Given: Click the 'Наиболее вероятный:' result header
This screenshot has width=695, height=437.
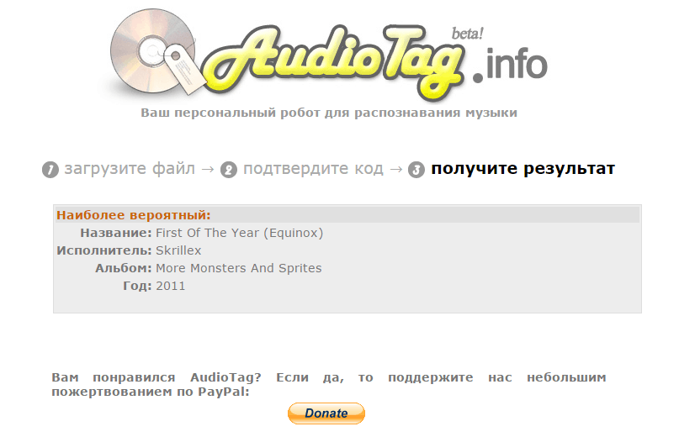Looking at the screenshot, I should tap(134, 215).
